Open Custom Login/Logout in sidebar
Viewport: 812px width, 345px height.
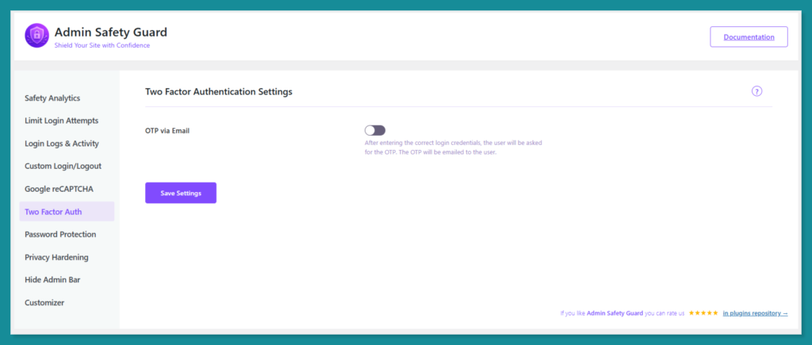63,167
